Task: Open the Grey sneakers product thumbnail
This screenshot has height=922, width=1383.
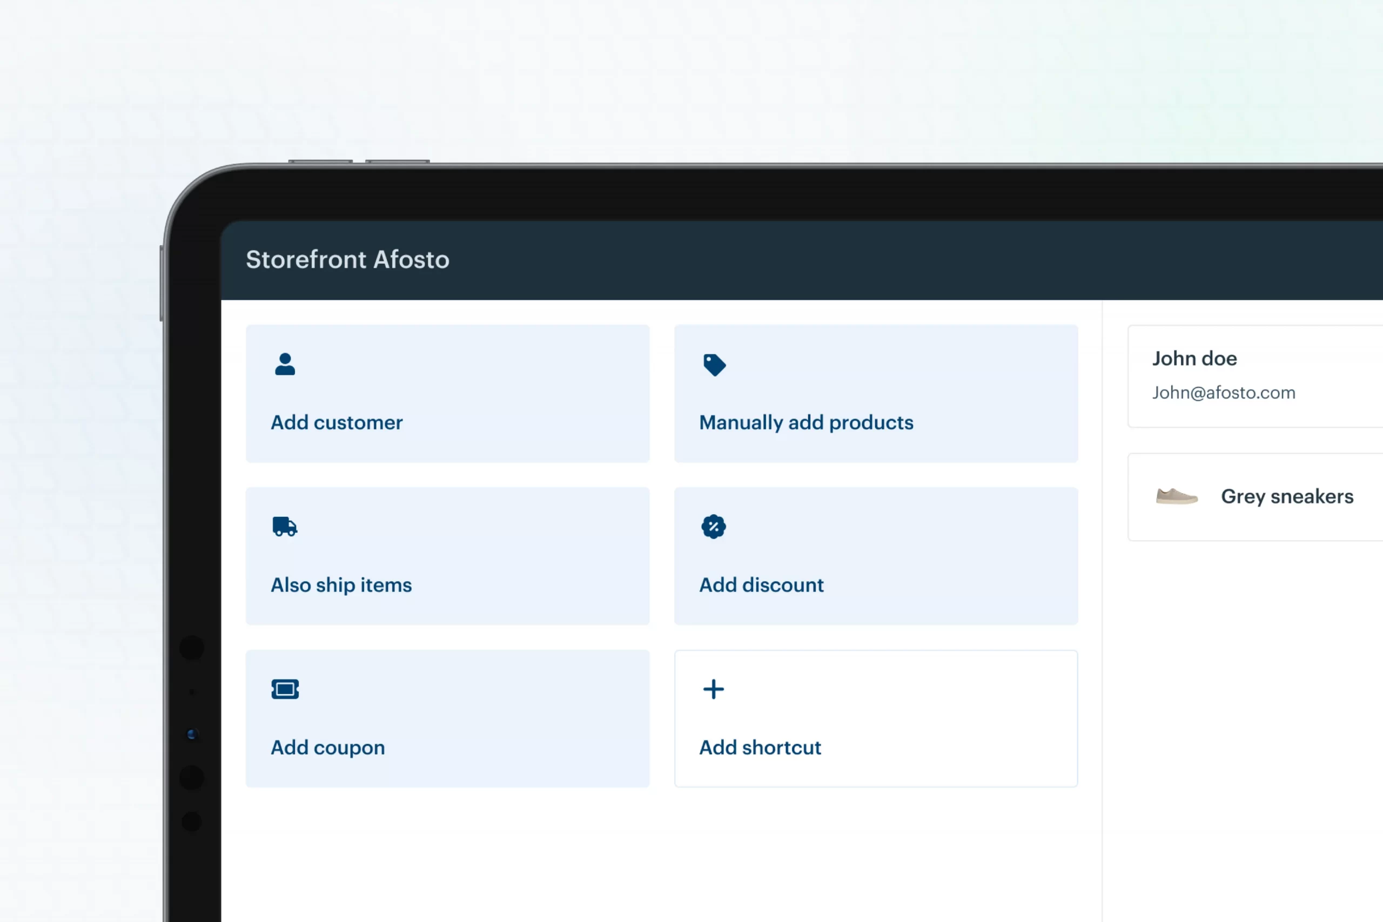Action: pos(1177,496)
